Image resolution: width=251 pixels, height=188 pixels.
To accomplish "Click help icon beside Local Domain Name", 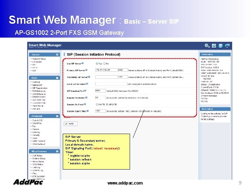I will click(87, 84).
